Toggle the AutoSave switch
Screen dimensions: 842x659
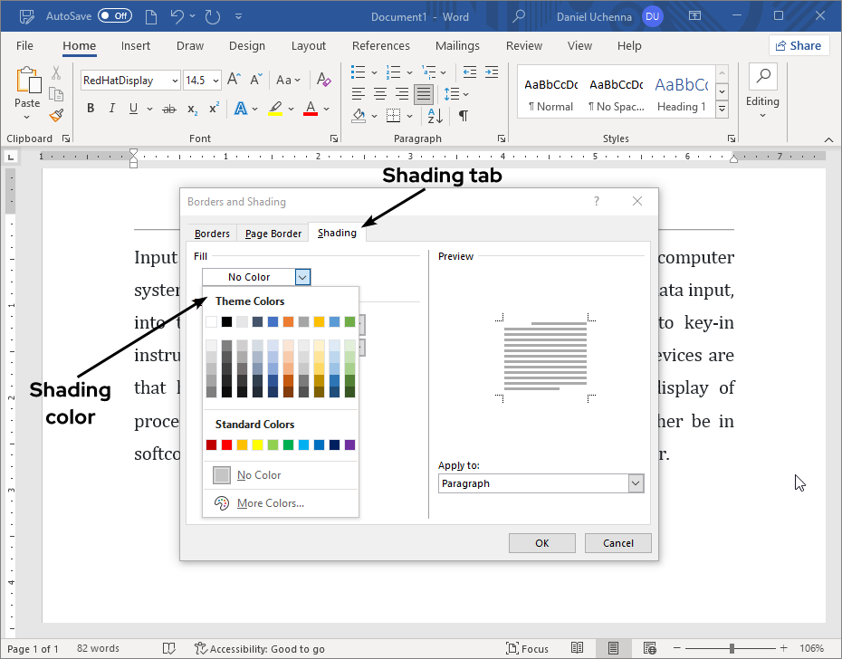115,16
